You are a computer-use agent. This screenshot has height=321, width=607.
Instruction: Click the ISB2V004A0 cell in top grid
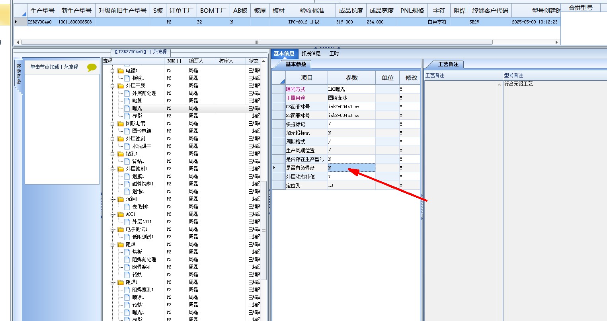[42, 22]
